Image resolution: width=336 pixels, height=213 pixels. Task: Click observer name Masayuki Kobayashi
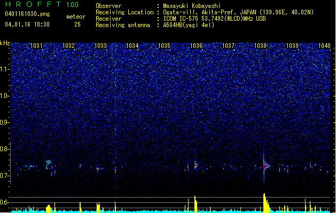pyautogui.click(x=192, y=6)
